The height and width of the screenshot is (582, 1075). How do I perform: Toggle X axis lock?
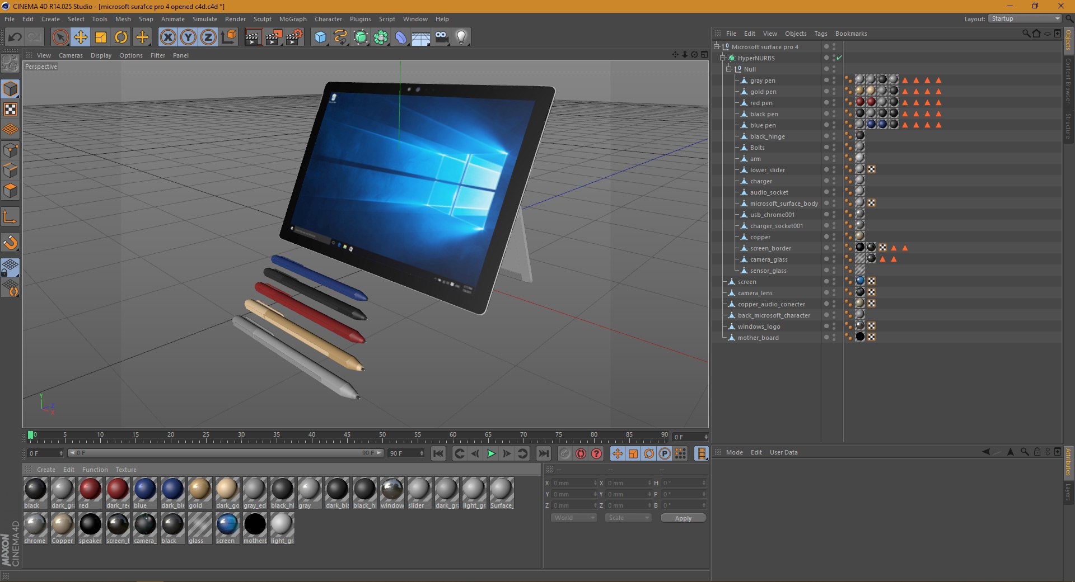tap(168, 37)
